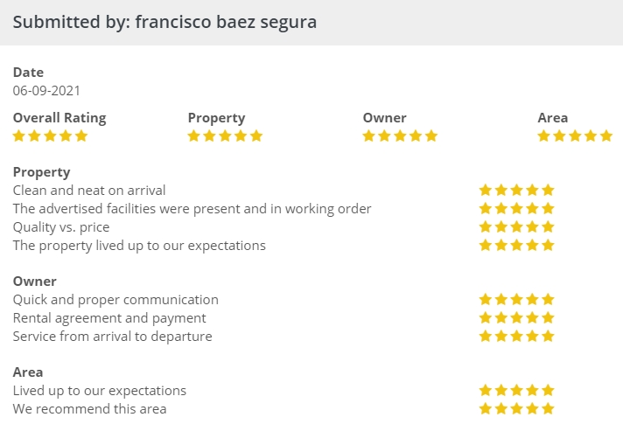Click the Overall Rating stars
623x431 pixels.
tap(50, 136)
